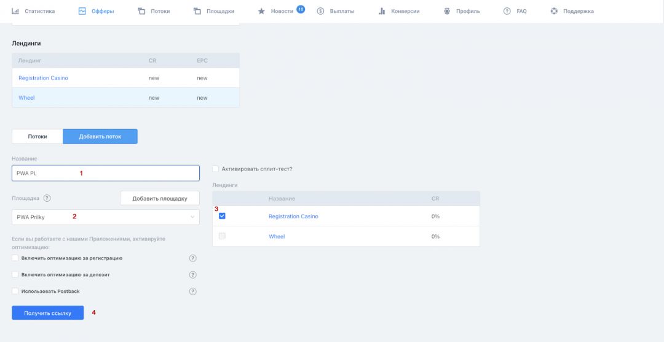Screen dimensions: 664x342
Task: Click the Добавить площадку button
Action: [159, 198]
